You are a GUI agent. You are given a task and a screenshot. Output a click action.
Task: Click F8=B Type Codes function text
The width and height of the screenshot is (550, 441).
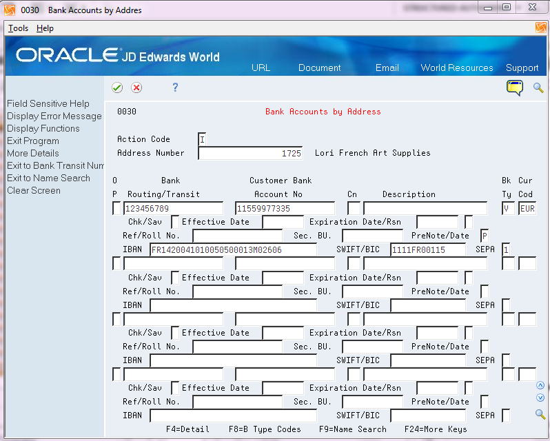point(265,429)
